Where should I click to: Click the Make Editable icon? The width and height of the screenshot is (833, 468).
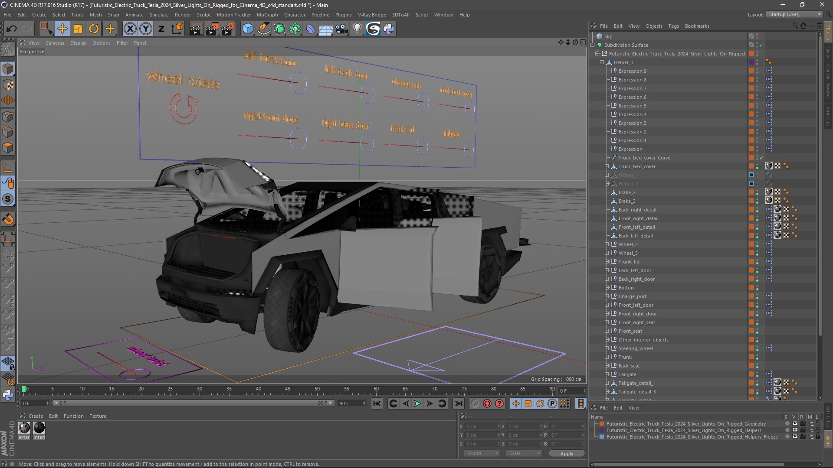[x=8, y=49]
